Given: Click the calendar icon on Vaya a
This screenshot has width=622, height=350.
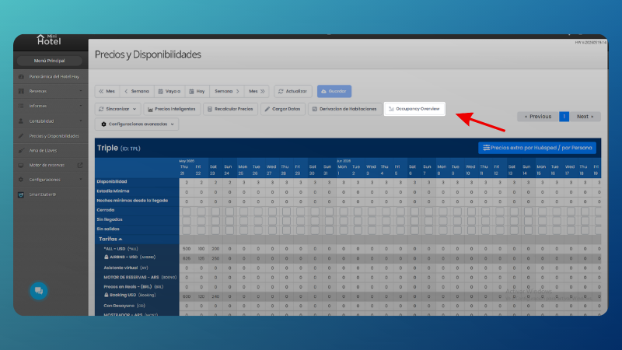Looking at the screenshot, I should point(161,91).
